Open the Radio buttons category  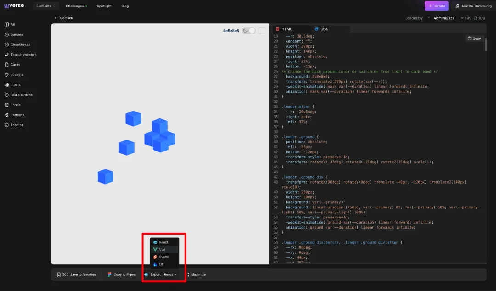21,95
